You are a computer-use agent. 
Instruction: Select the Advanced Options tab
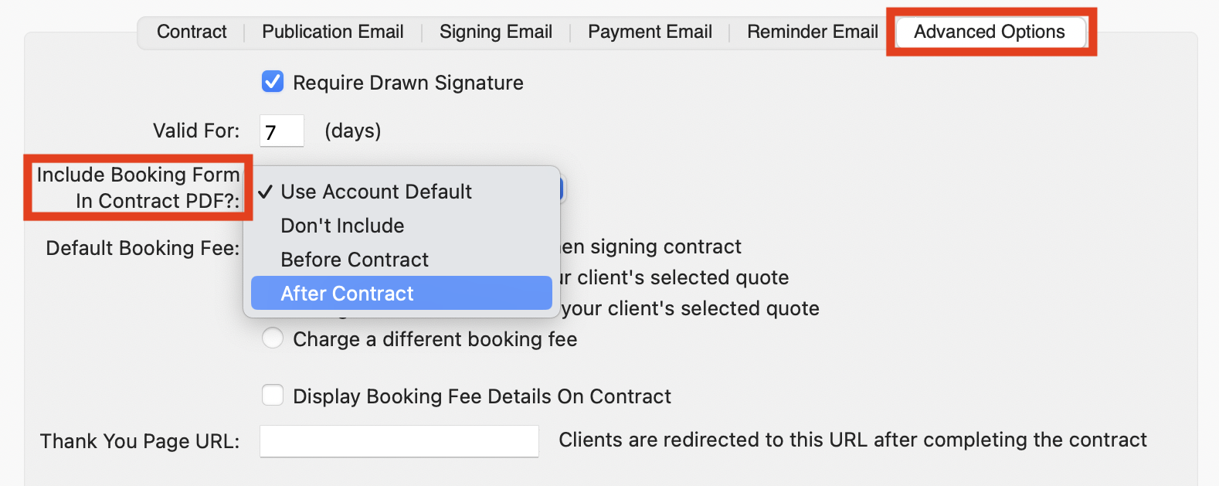click(x=990, y=32)
